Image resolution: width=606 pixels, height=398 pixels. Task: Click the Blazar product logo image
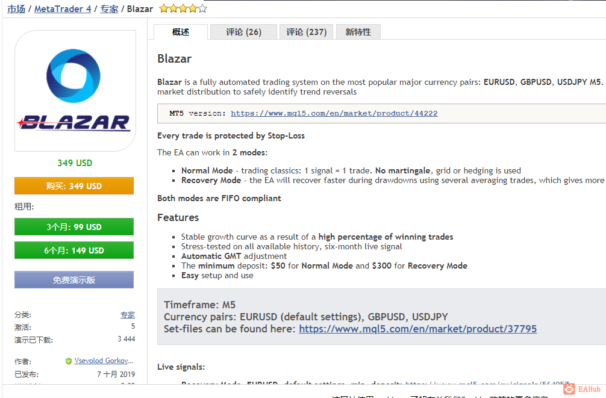coord(75,91)
